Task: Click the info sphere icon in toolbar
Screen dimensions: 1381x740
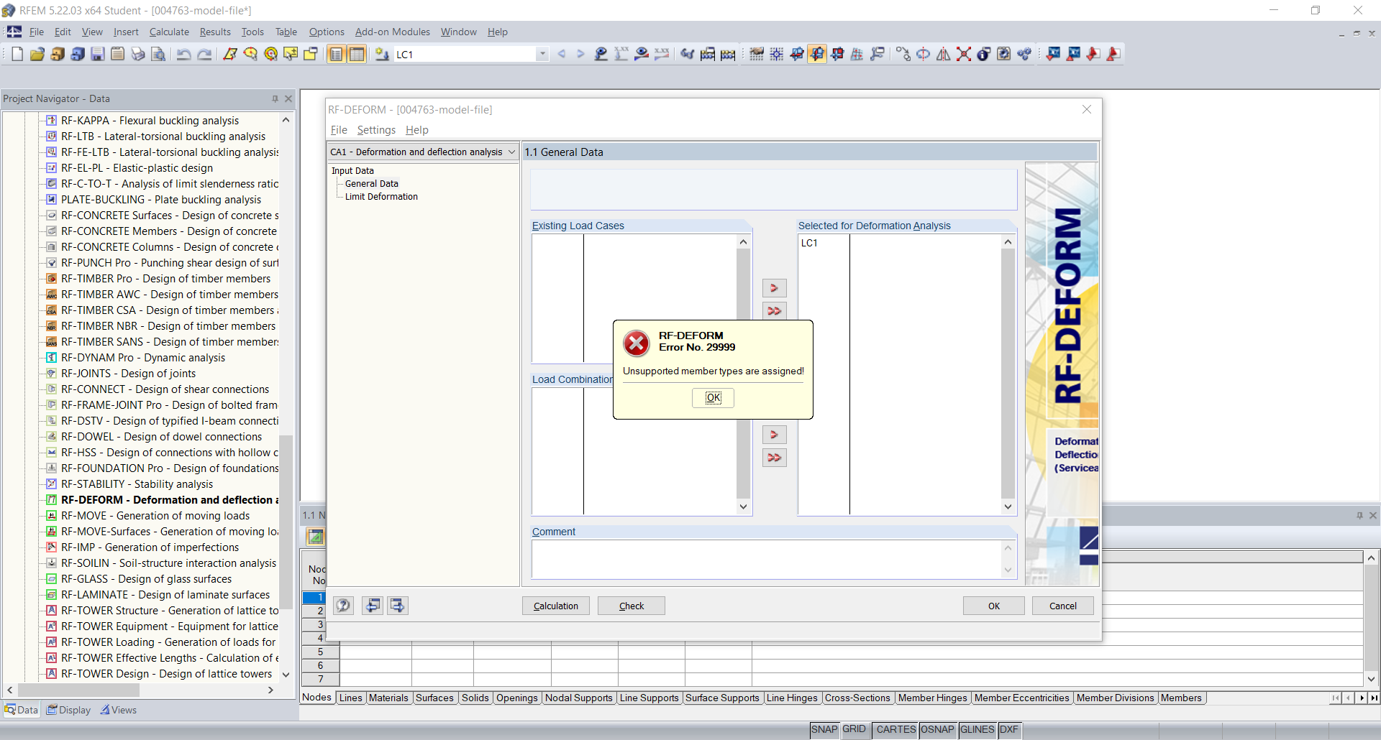Action: pyautogui.click(x=984, y=54)
